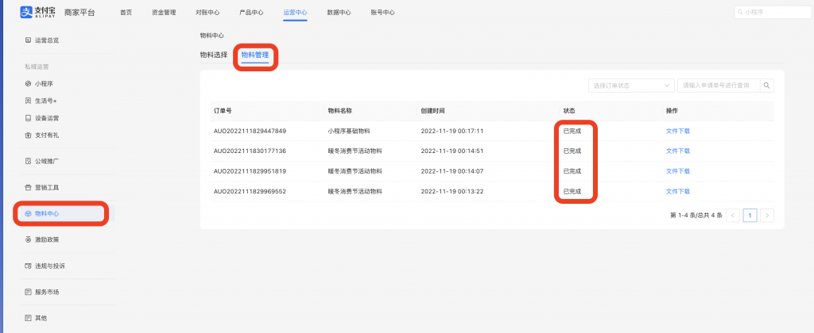The height and width of the screenshot is (333, 814).
Task: Open 支付有礼 in the sidebar
Action: pos(47,135)
